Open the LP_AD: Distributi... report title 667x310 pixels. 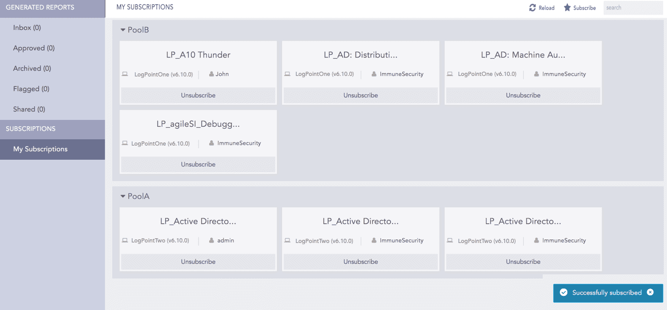coord(360,55)
